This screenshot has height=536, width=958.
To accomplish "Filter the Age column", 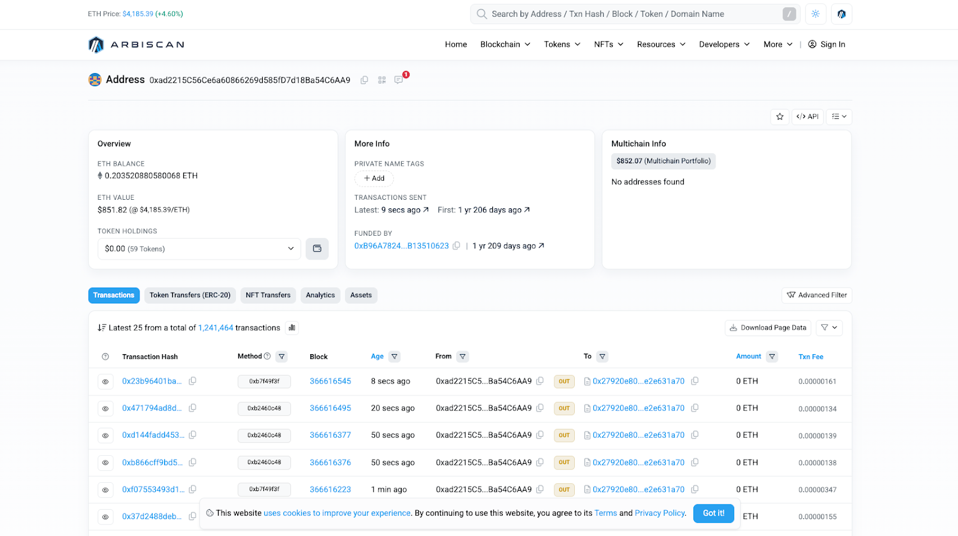I will (x=395, y=357).
